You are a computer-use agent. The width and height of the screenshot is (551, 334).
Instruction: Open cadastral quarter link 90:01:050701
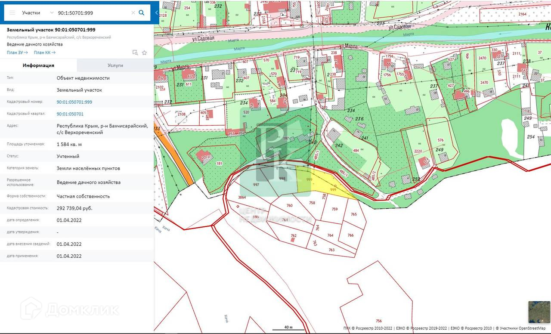pyautogui.click(x=70, y=114)
